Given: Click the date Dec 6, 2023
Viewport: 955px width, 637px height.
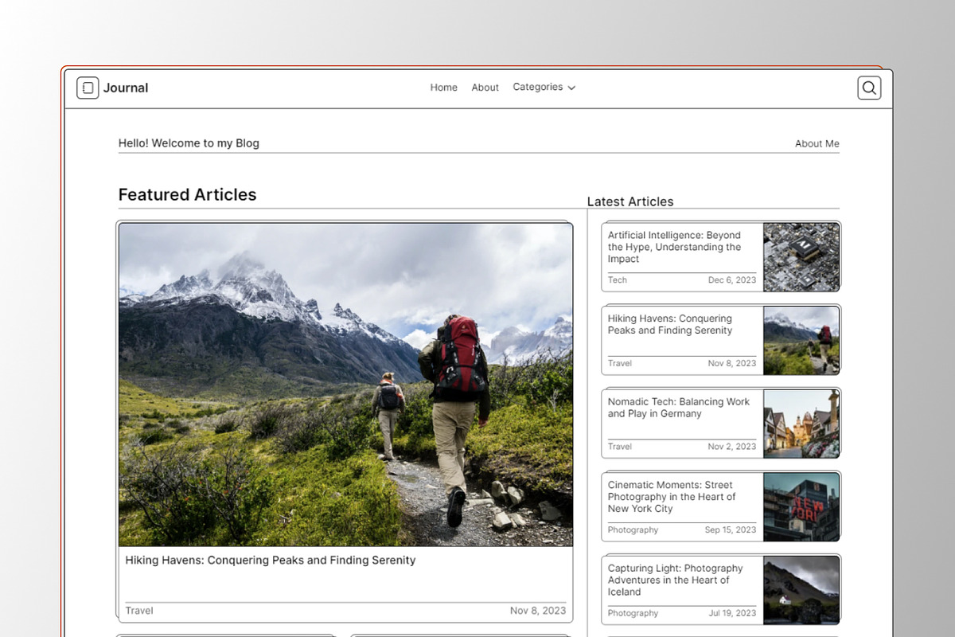Looking at the screenshot, I should click(x=732, y=280).
